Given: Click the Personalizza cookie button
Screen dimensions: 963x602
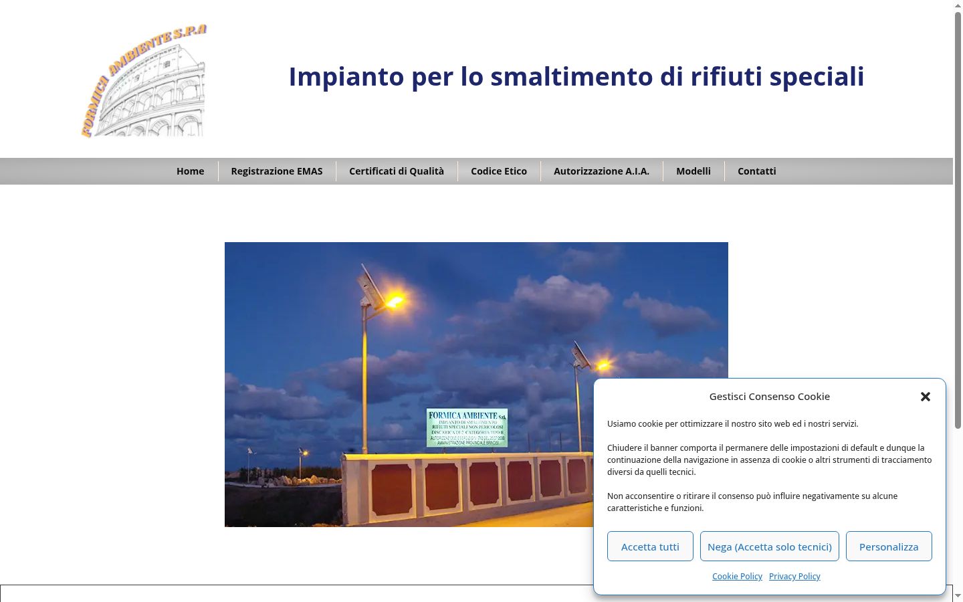Looking at the screenshot, I should 889,546.
